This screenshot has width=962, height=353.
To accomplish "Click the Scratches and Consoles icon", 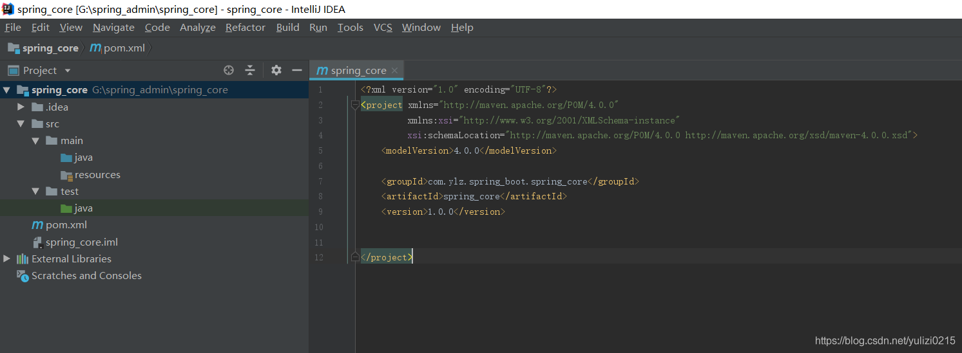I will tap(23, 275).
